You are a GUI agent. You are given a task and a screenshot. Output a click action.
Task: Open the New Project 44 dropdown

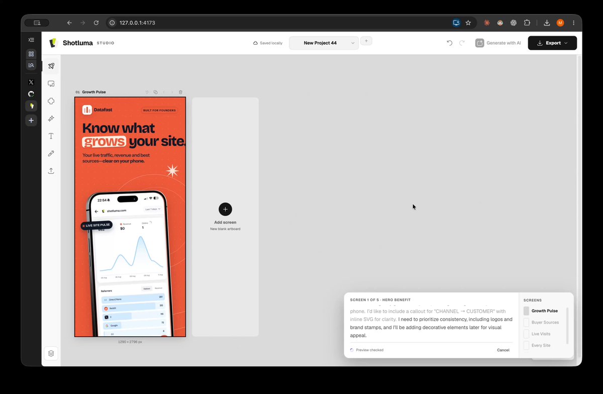coord(324,43)
